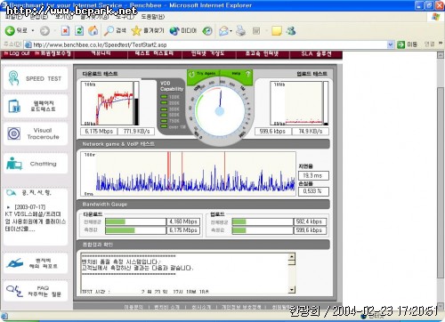
Task: Go to the Home page icon
Action: pyautogui.click(x=93, y=30)
